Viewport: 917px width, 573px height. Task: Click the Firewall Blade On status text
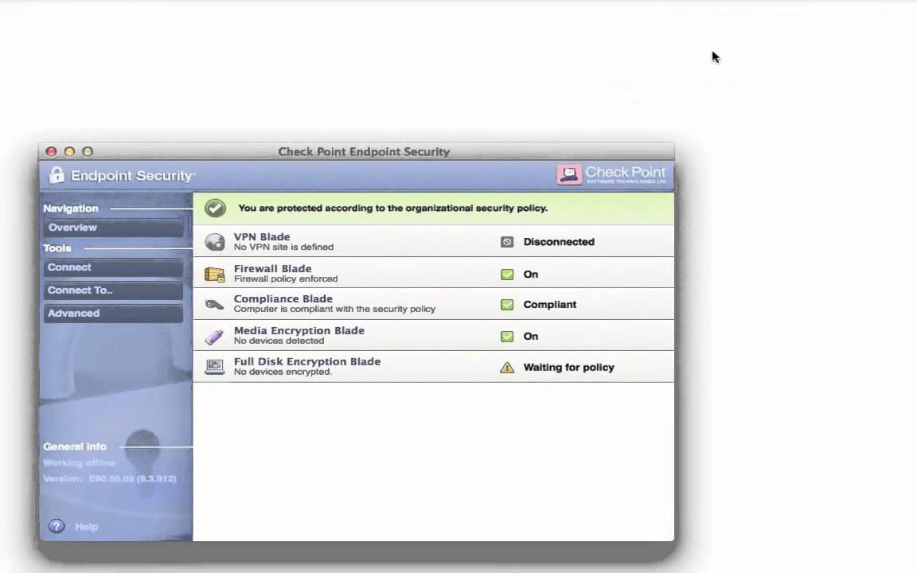coord(531,275)
